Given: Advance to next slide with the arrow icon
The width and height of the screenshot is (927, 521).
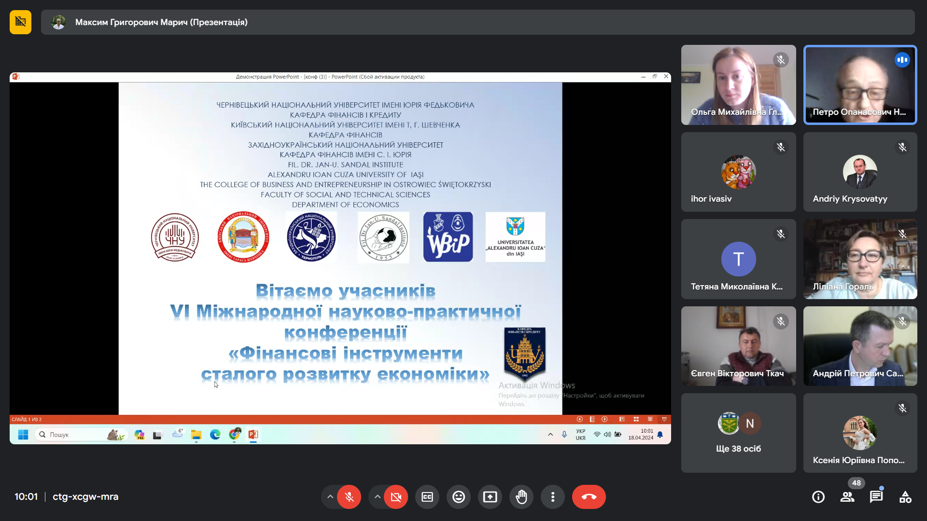Looking at the screenshot, I should click(604, 419).
